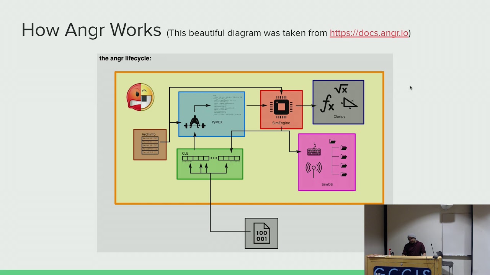
Task: Click the square root symbol in Claripy
Action: coord(341,89)
